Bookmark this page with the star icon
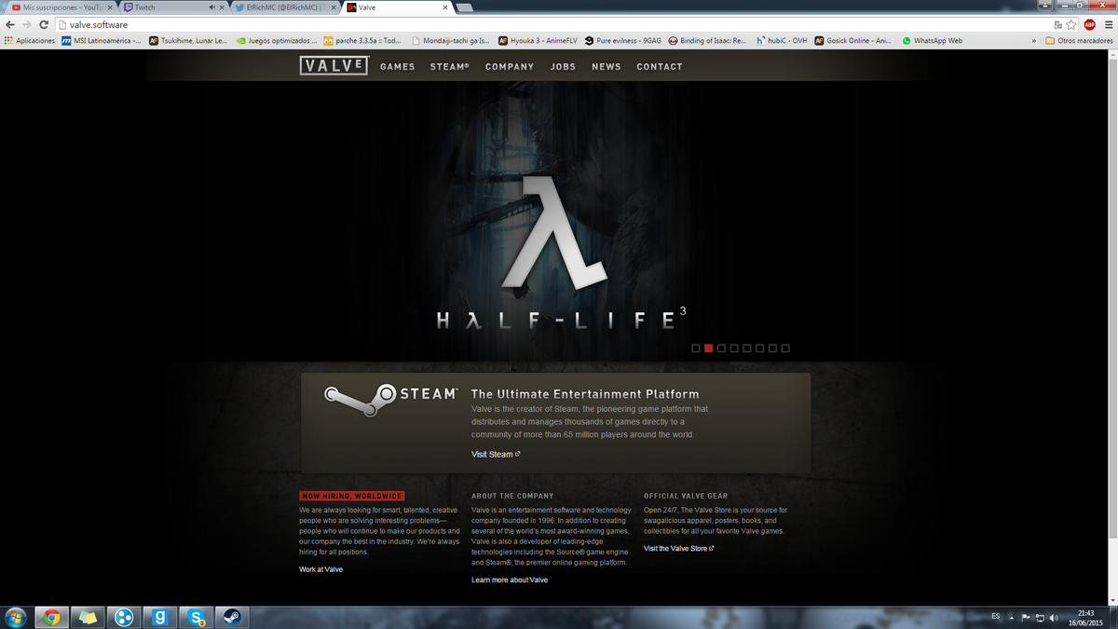This screenshot has width=1118, height=629. [1070, 24]
